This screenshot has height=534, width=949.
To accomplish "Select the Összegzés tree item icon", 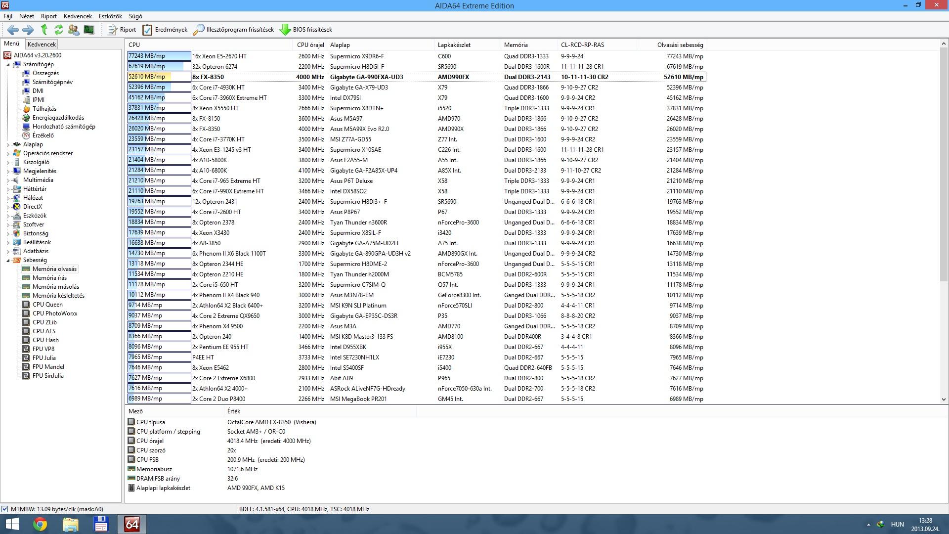I will point(26,73).
